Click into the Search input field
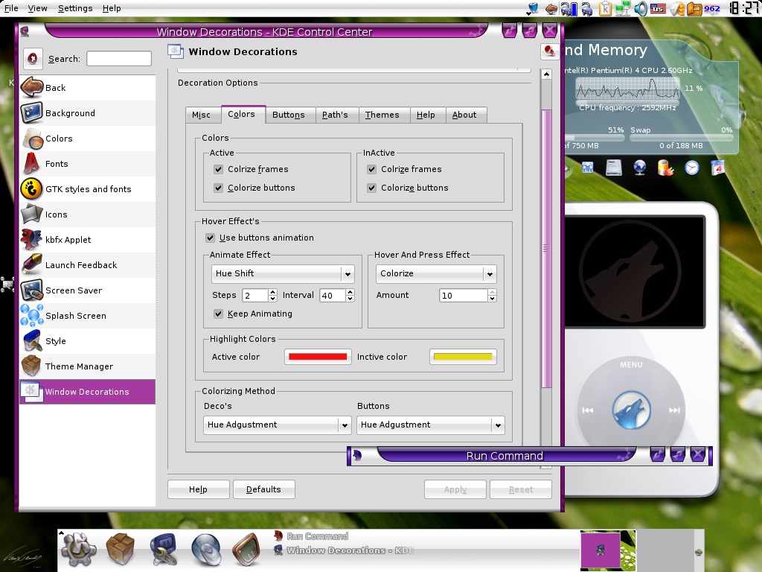 119,59
